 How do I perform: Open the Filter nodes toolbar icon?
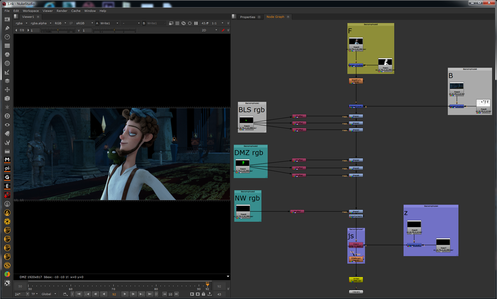click(7, 63)
